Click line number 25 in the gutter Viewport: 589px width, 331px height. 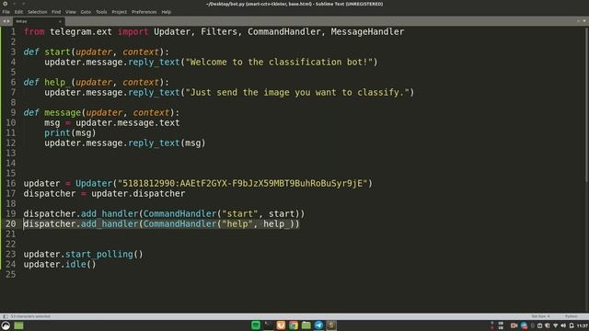[x=10, y=274]
